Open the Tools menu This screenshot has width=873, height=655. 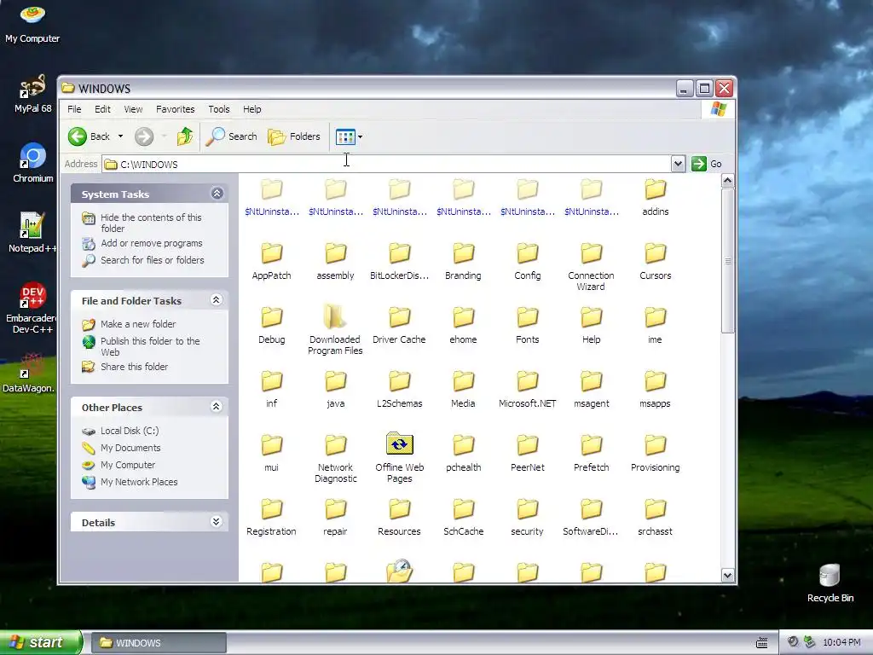coord(219,109)
